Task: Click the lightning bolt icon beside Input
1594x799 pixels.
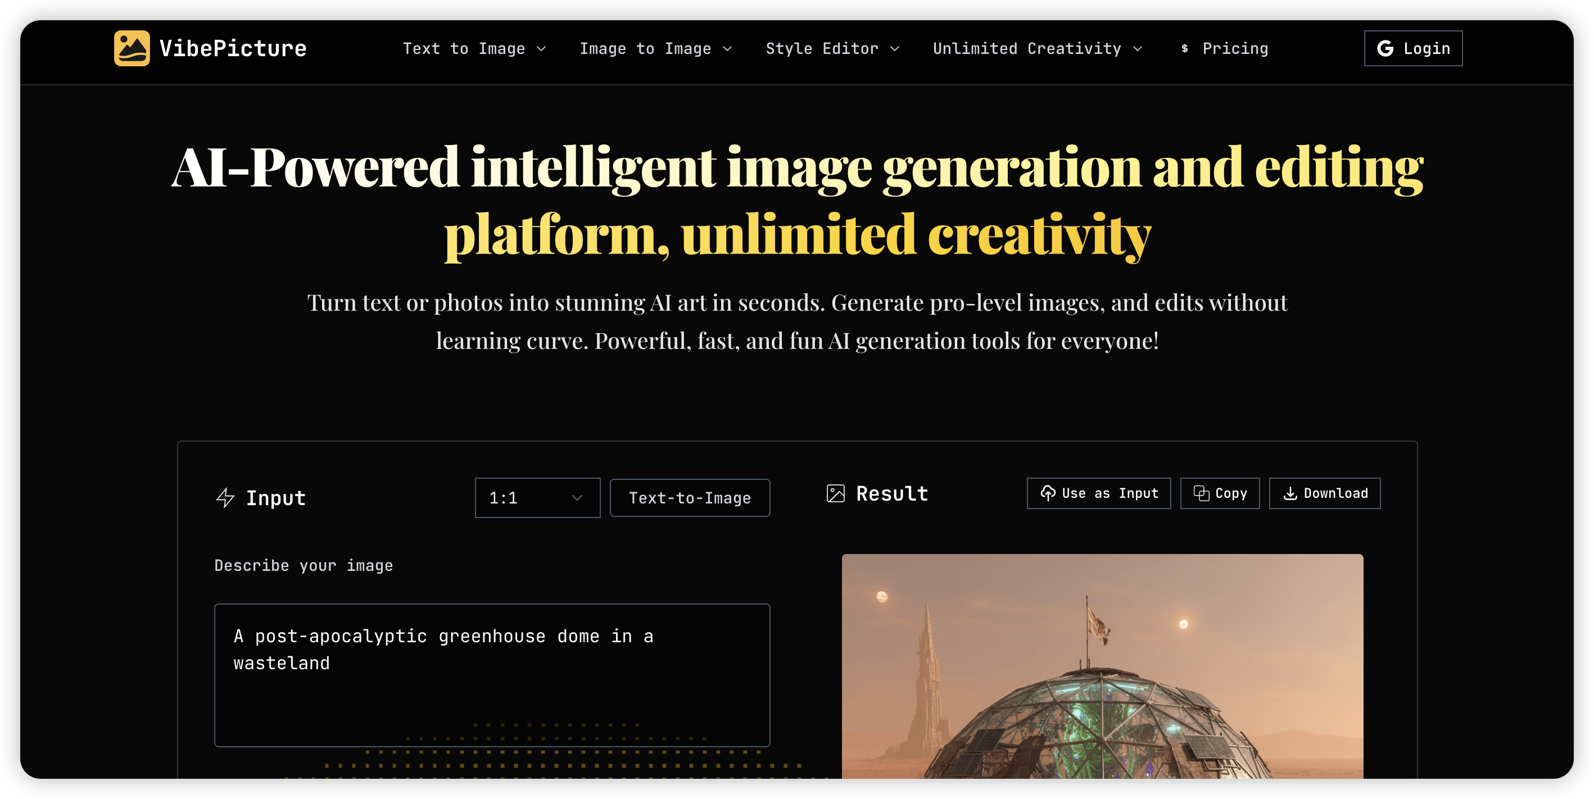Action: (225, 498)
